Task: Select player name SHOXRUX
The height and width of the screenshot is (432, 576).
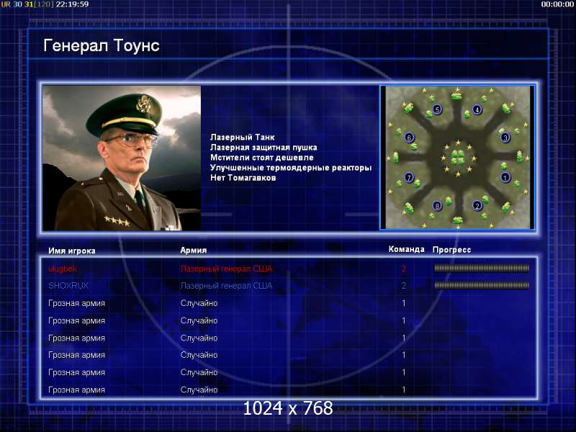Action: 68,286
